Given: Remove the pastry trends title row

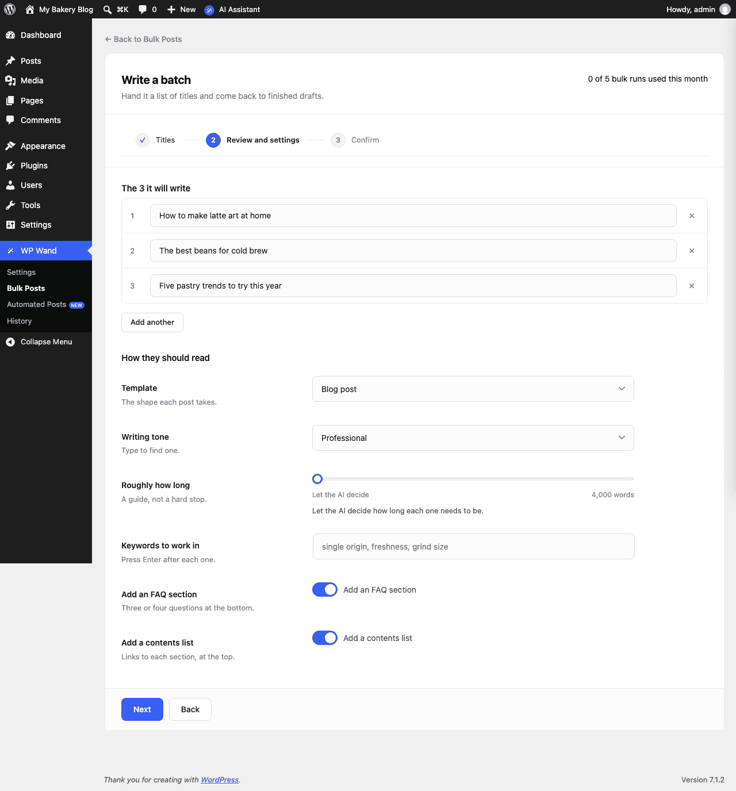Looking at the screenshot, I should 692,286.
